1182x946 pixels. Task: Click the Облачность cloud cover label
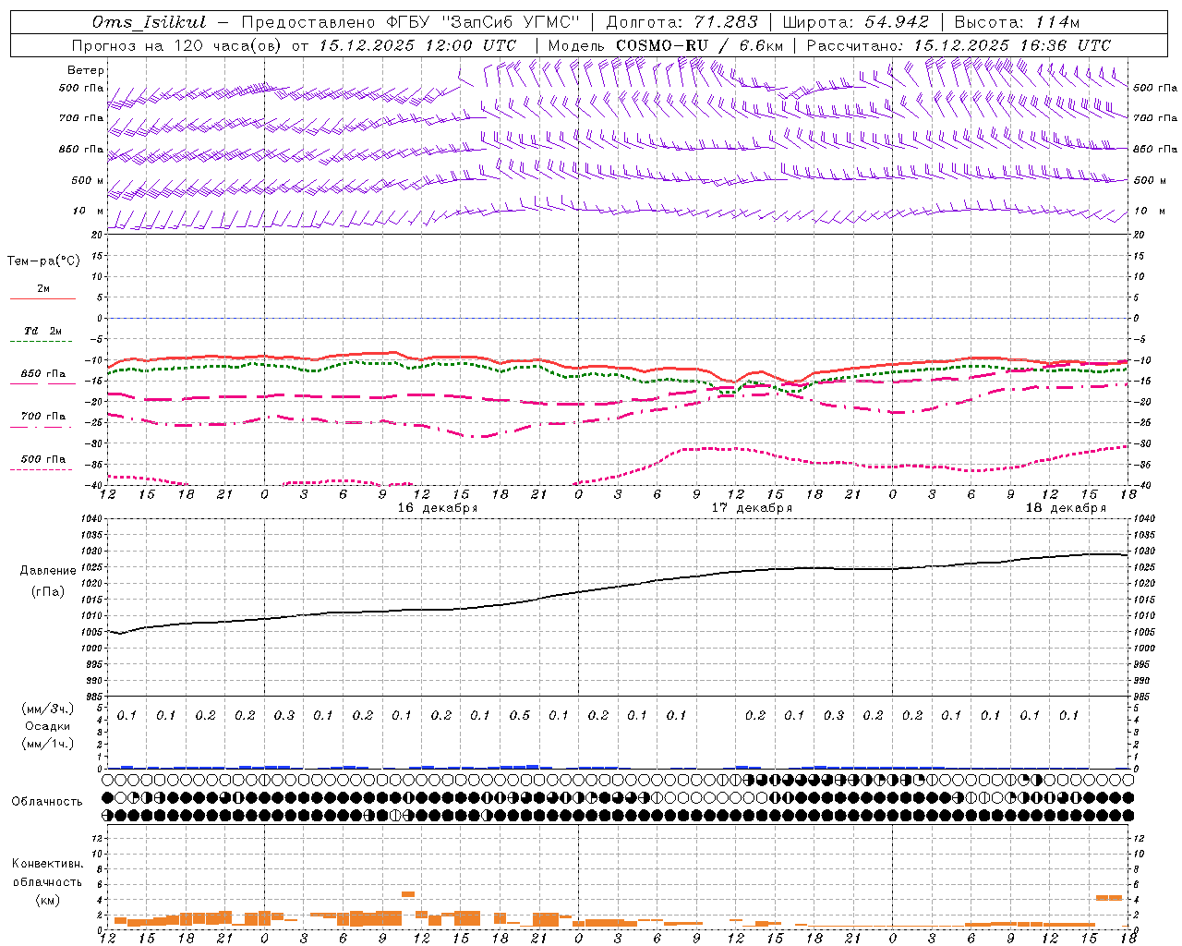tap(47, 801)
